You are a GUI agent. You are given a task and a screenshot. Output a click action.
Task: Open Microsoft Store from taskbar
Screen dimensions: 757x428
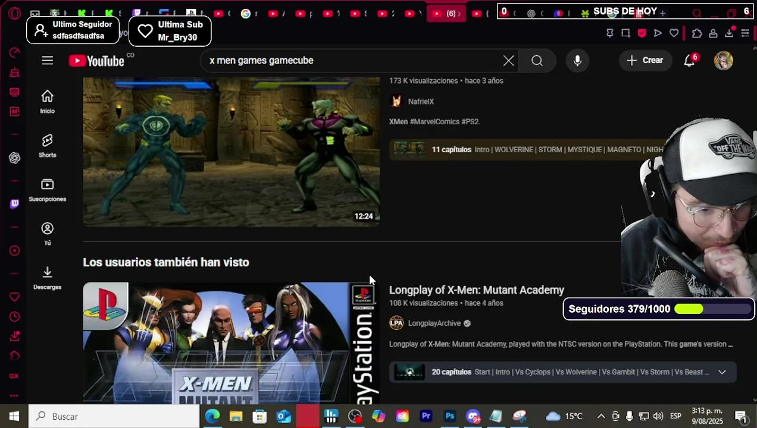pyautogui.click(x=260, y=416)
